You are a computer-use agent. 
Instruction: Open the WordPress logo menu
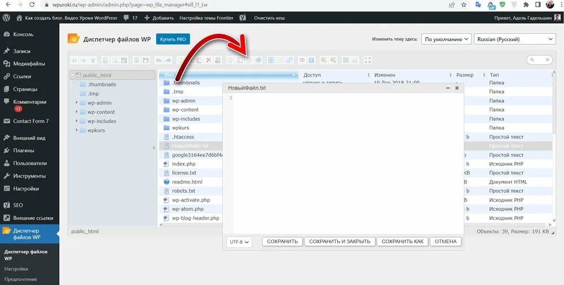pyautogui.click(x=6, y=17)
